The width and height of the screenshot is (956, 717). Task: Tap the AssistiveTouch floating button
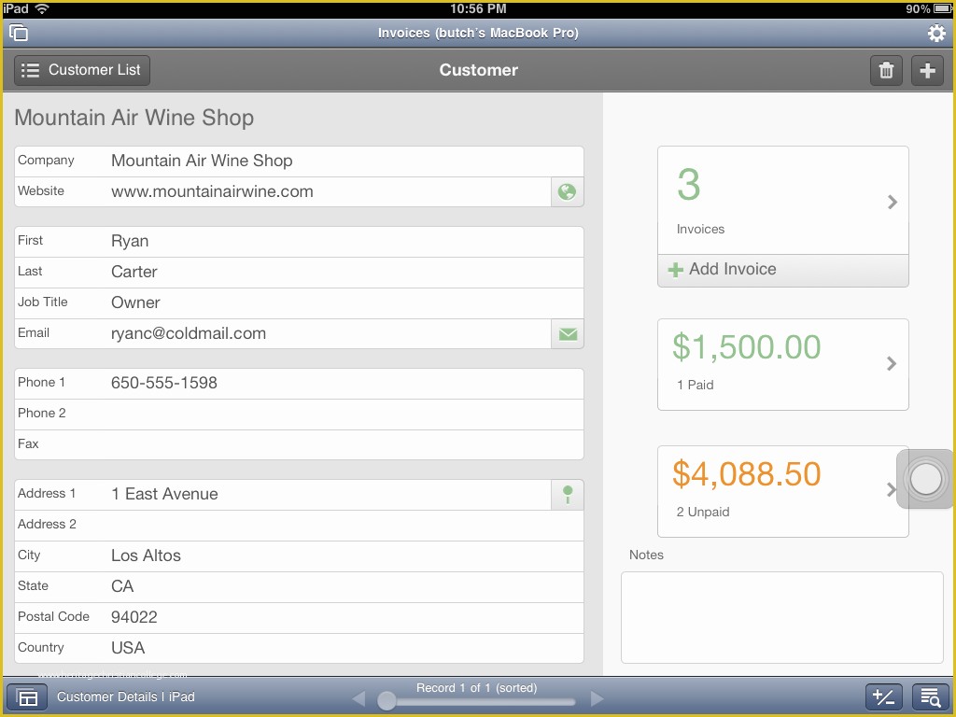[925, 479]
